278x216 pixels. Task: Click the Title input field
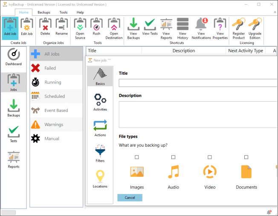pos(198,83)
